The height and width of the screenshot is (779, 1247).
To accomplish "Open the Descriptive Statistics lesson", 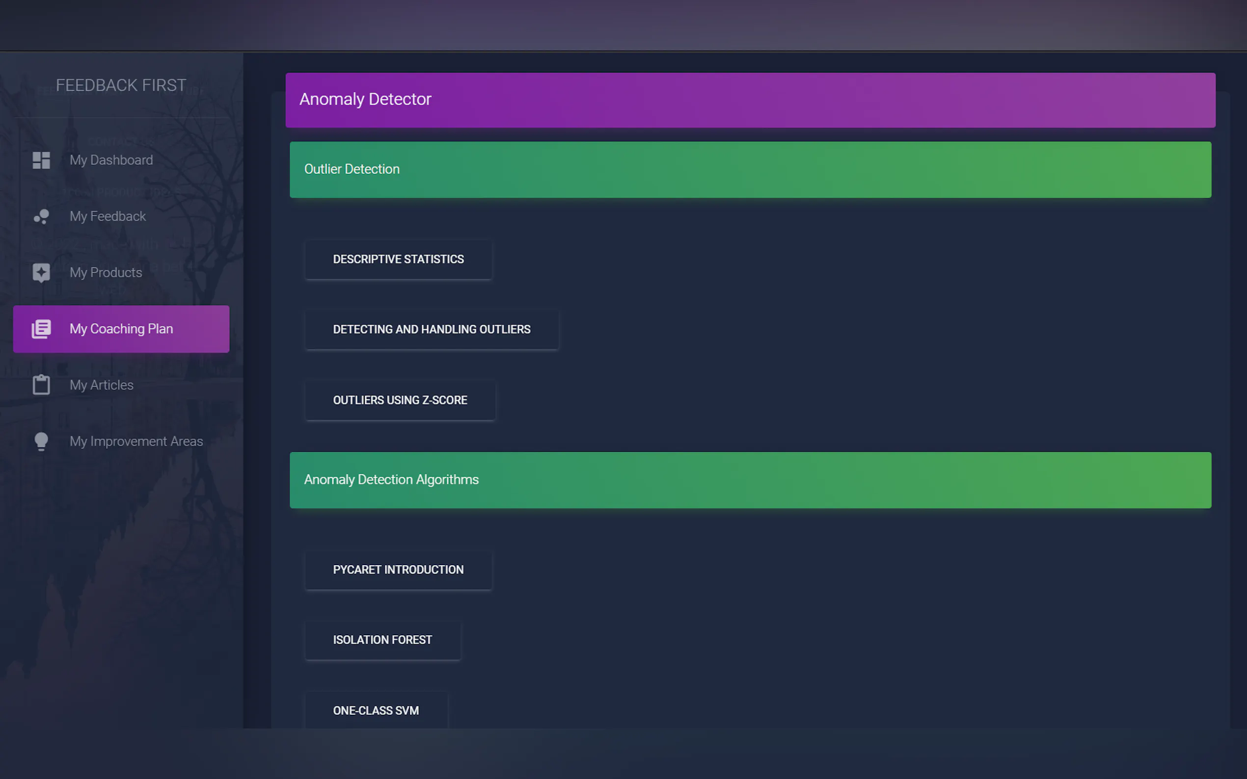I will click(398, 259).
